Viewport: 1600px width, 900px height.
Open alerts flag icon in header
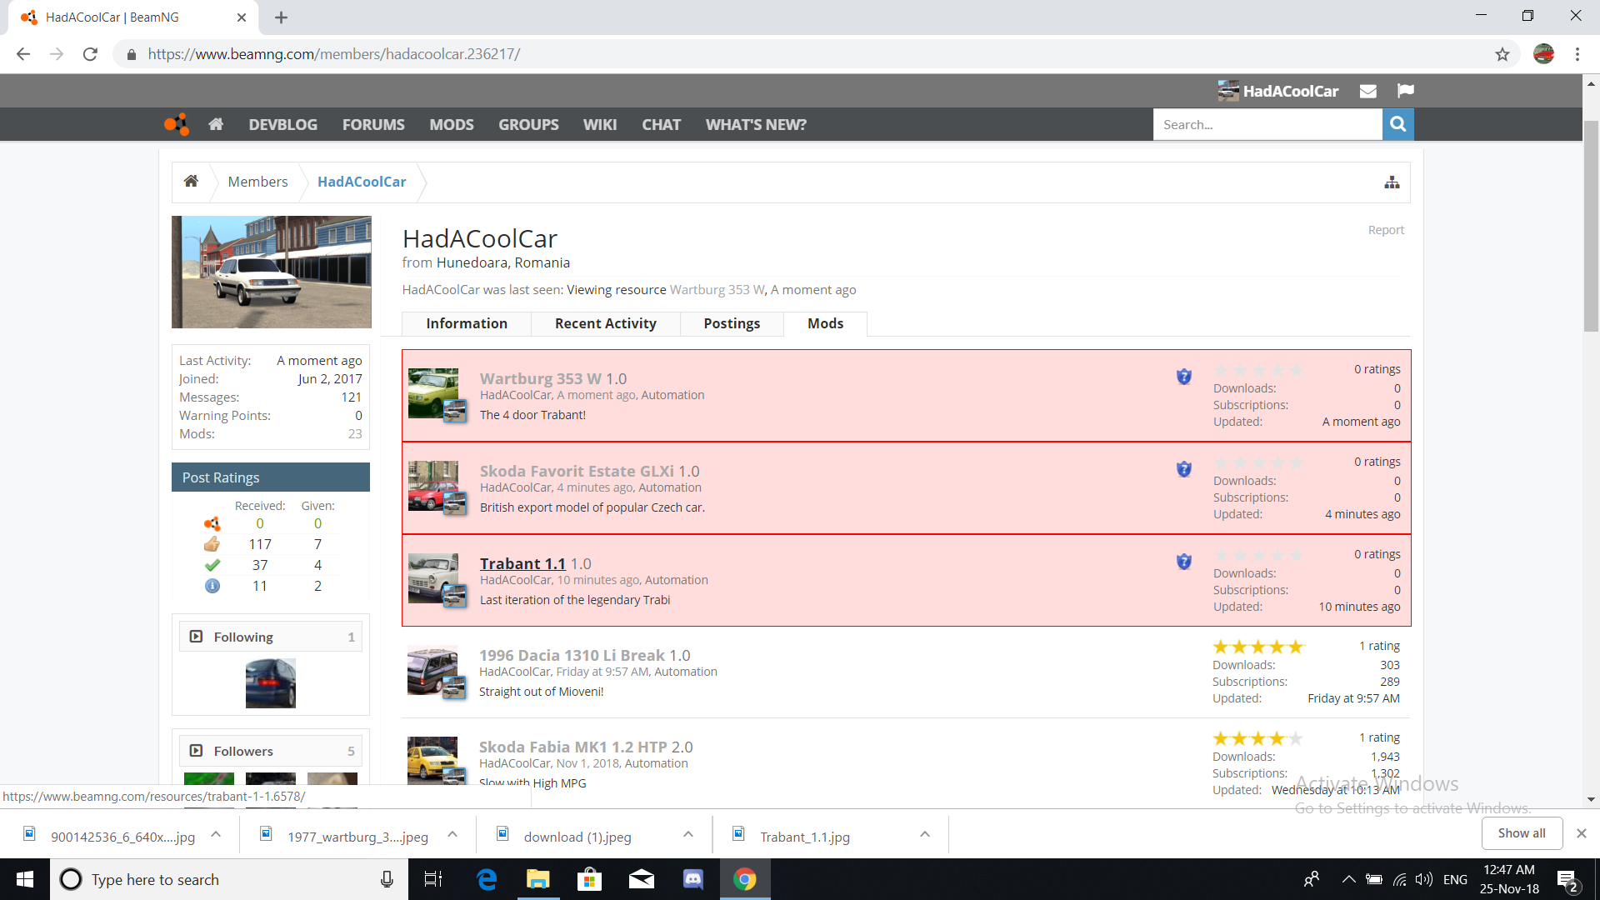tap(1406, 91)
